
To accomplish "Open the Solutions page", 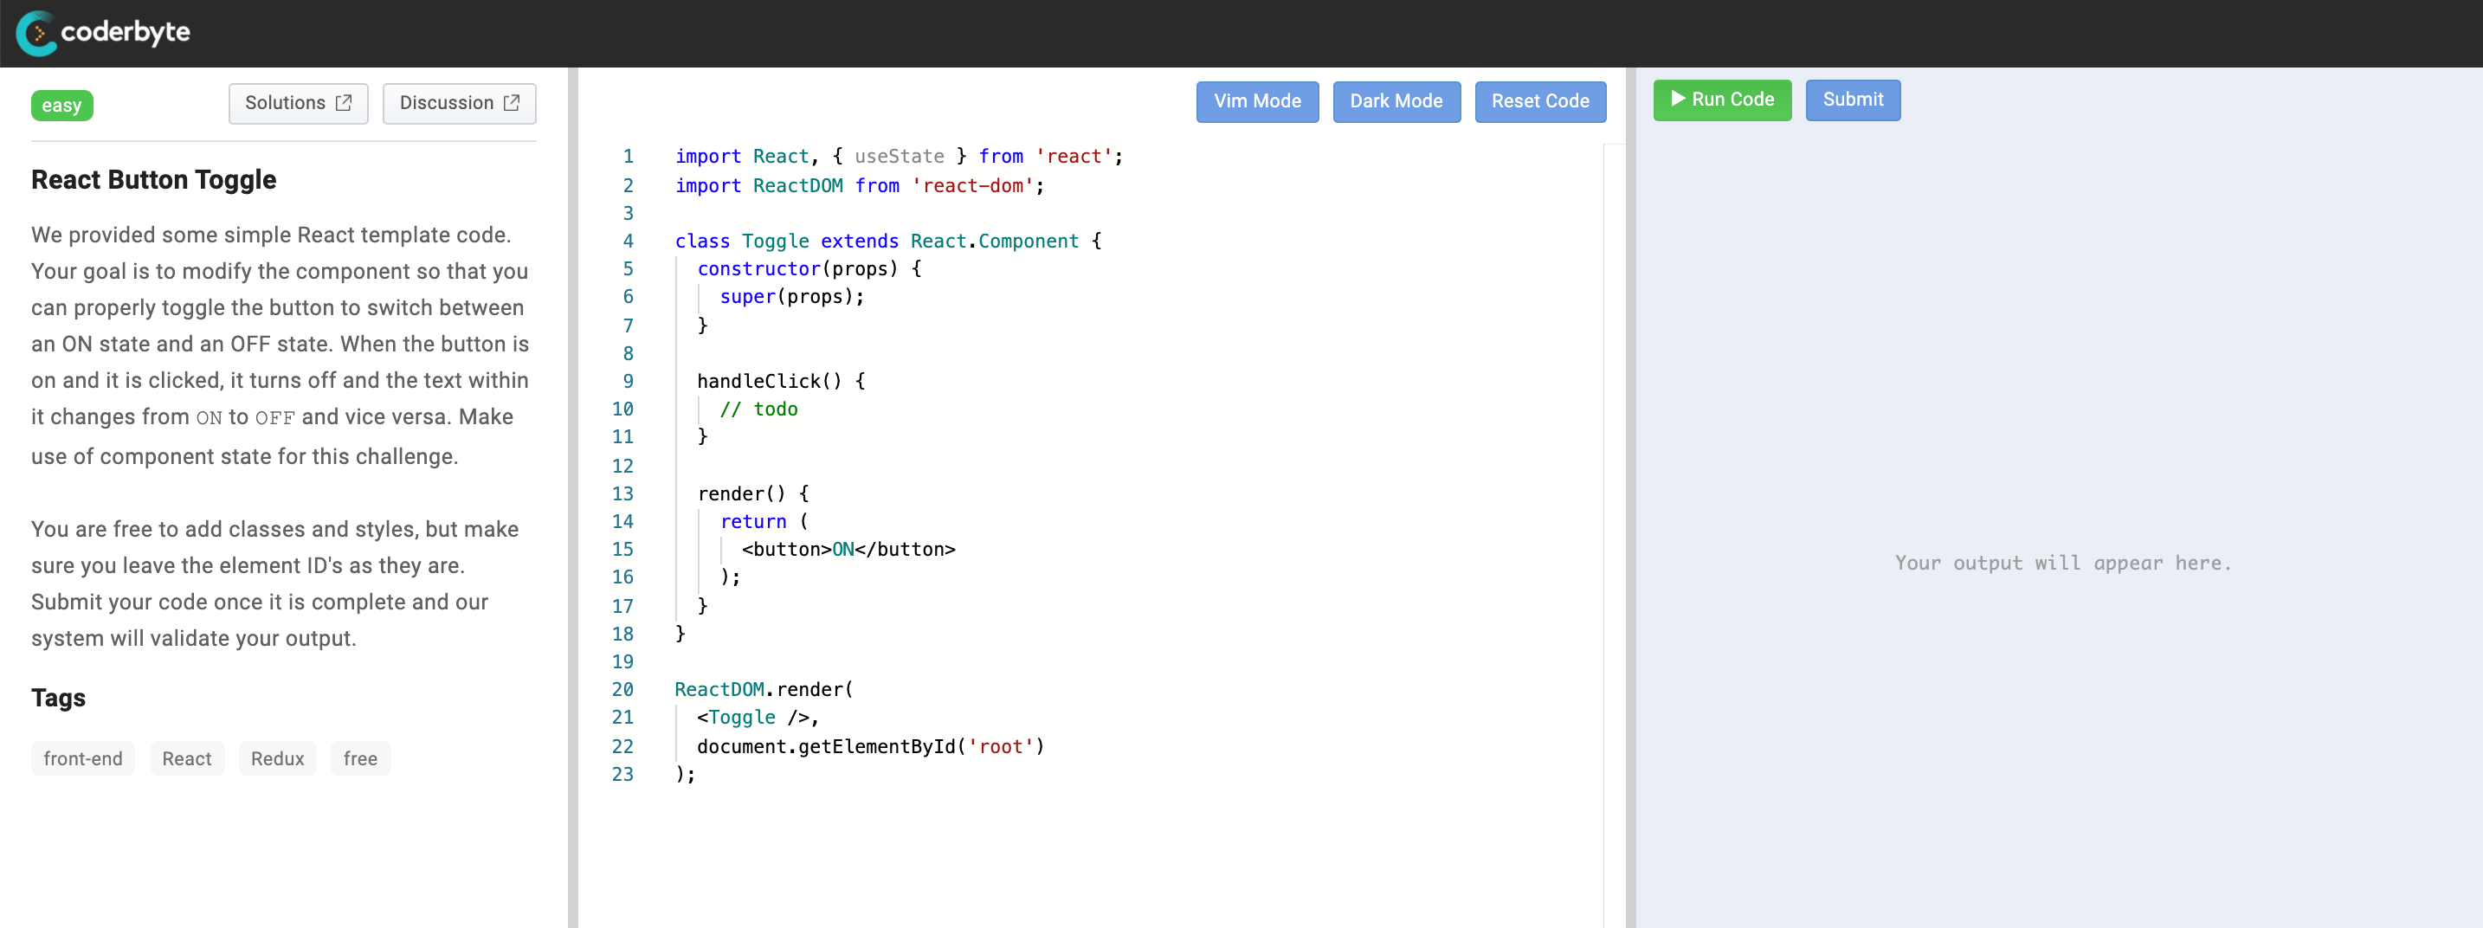I will [286, 103].
